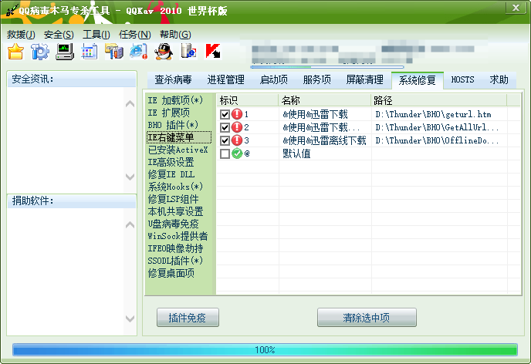Select 系统Hooks(*) in the list

point(175,187)
